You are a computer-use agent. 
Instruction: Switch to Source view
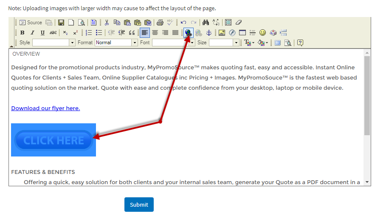[31, 23]
